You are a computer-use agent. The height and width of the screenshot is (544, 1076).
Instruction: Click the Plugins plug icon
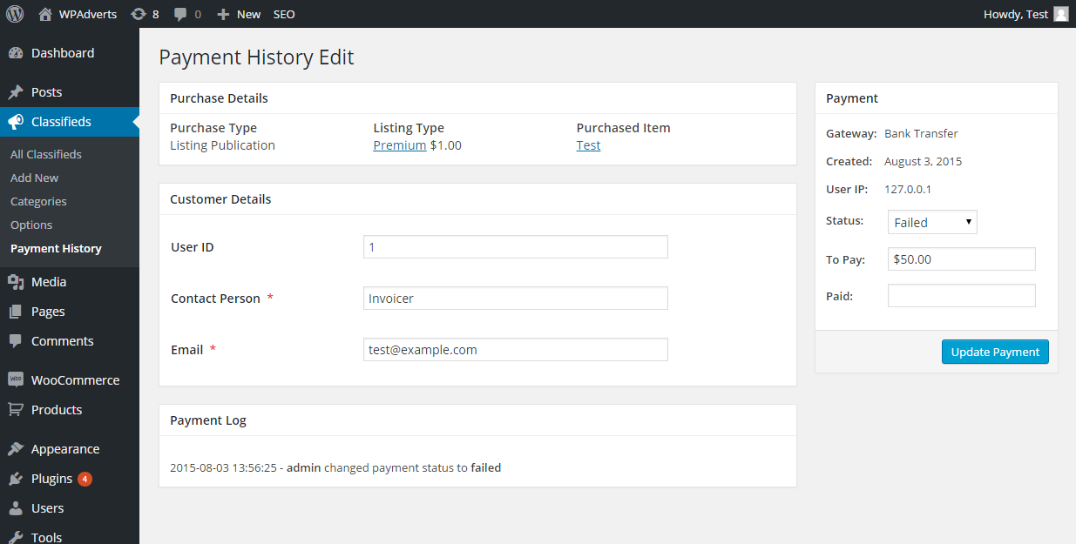(16, 479)
